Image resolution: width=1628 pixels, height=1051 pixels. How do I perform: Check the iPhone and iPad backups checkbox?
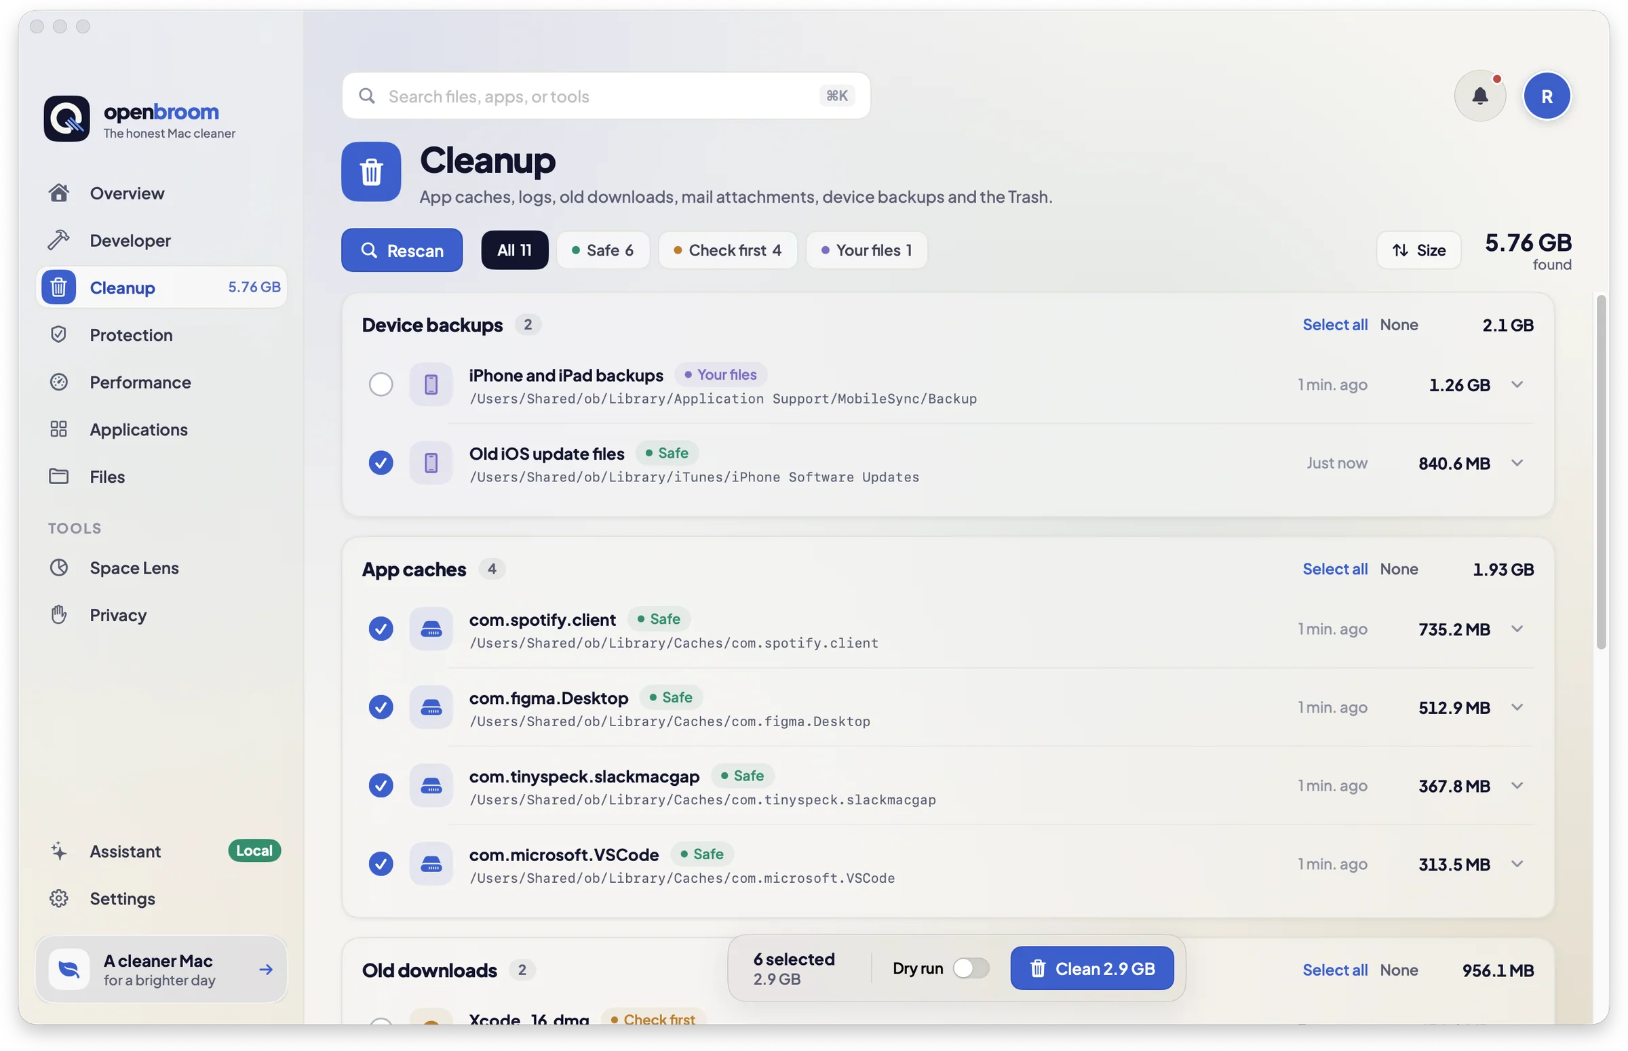tap(381, 385)
